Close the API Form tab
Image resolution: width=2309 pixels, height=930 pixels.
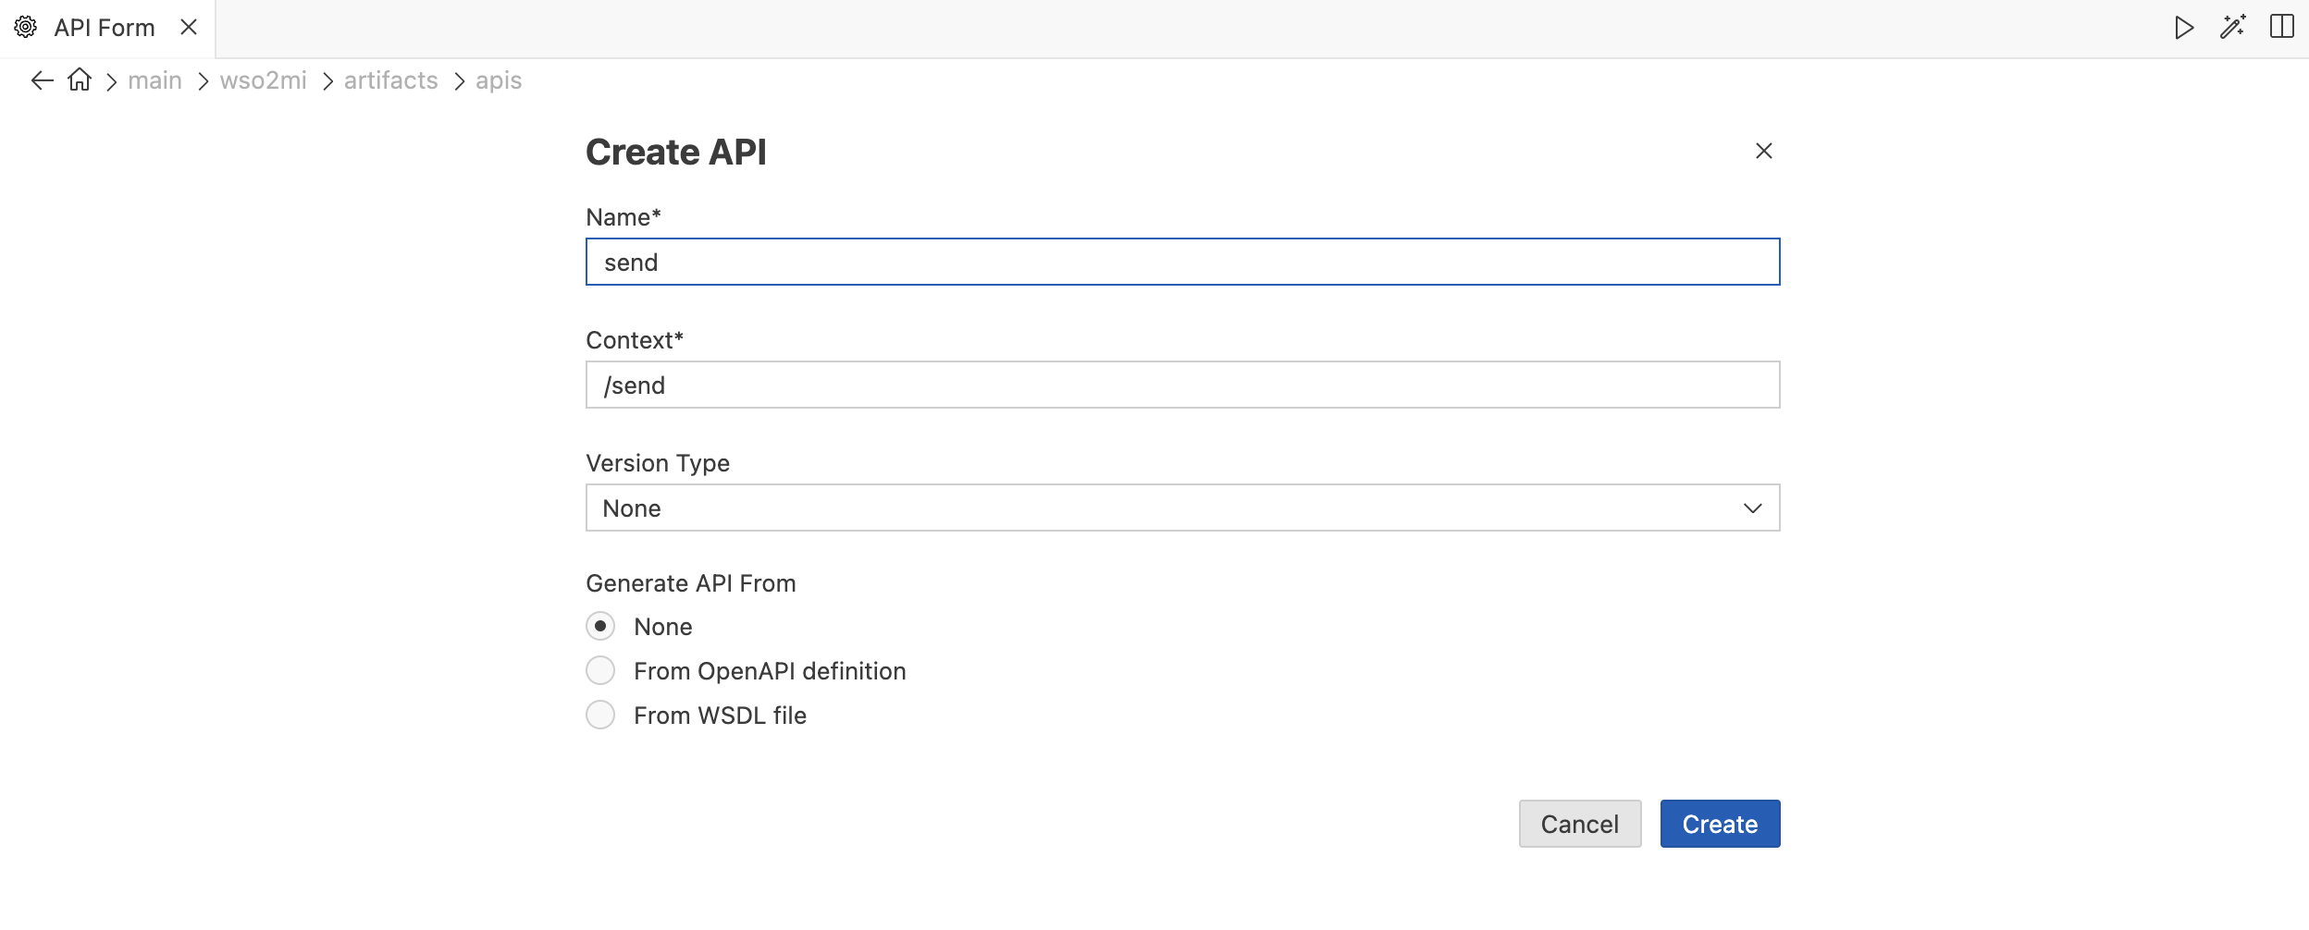189,28
